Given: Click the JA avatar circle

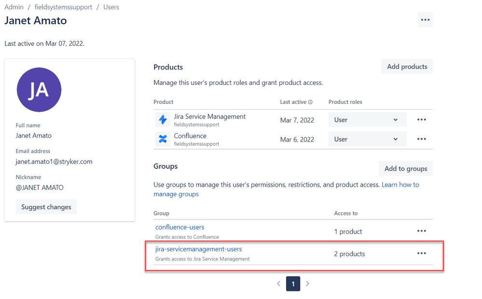Looking at the screenshot, I should click(39, 90).
